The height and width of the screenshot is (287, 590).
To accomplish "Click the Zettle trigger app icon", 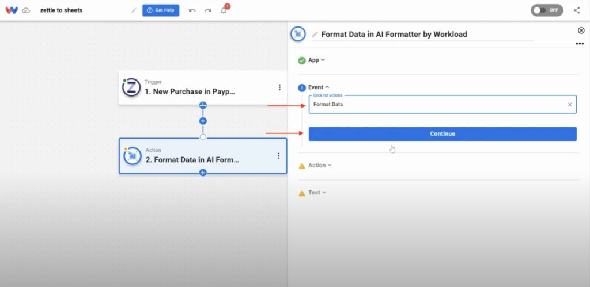I will click(x=131, y=87).
